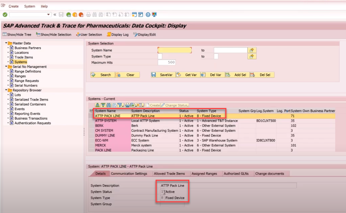Click the Export icon in grid toolbar
Viewport: 346px width, 213px height.
pos(133,105)
